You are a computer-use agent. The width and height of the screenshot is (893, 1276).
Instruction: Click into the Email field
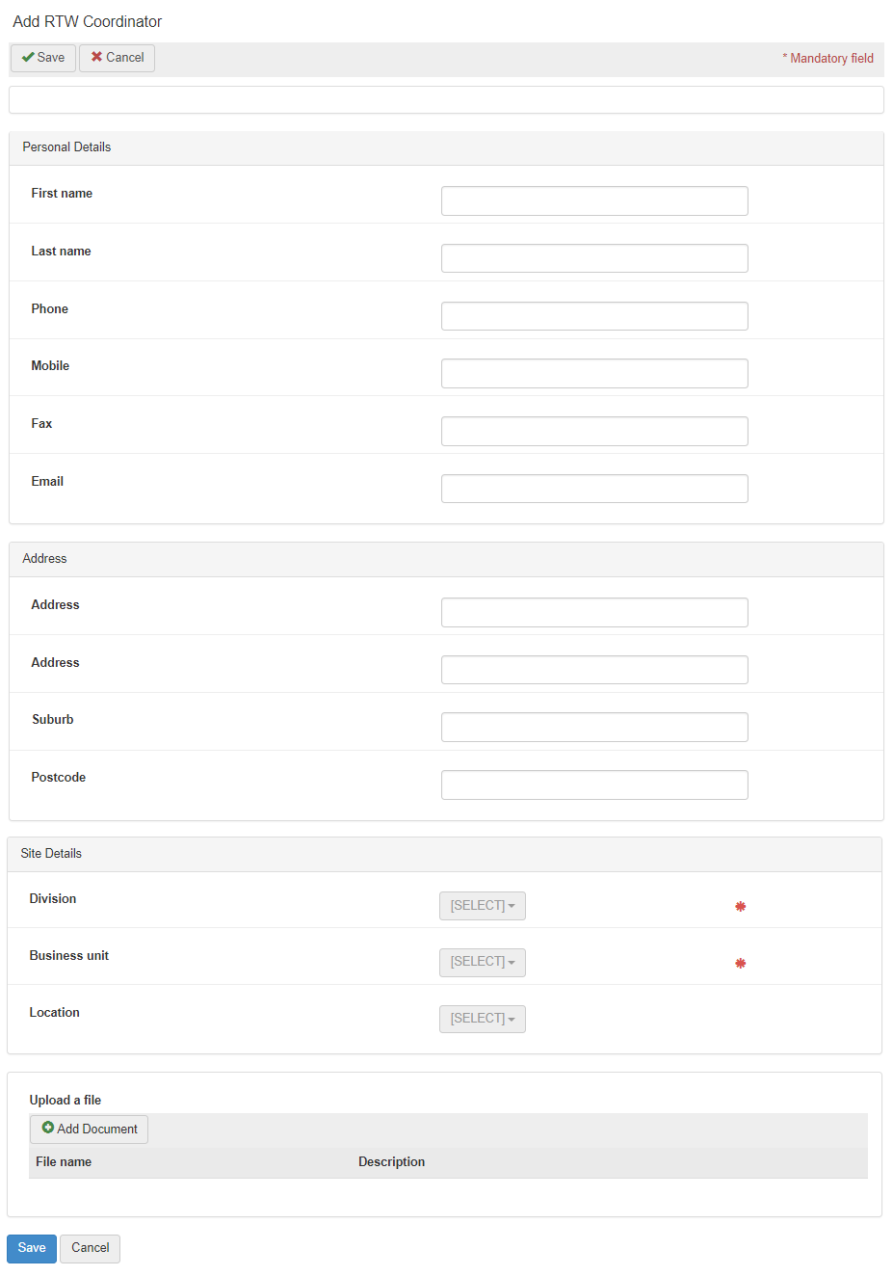[x=594, y=489]
